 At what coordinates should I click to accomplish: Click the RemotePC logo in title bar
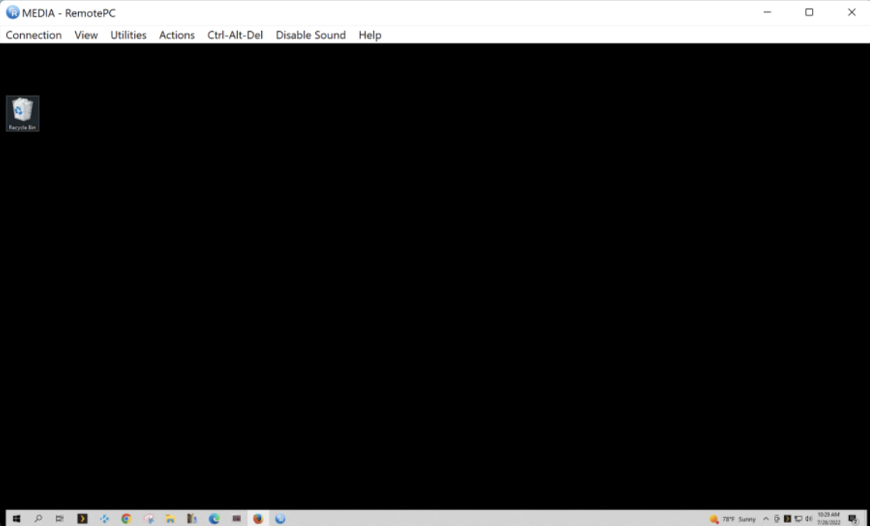12,12
